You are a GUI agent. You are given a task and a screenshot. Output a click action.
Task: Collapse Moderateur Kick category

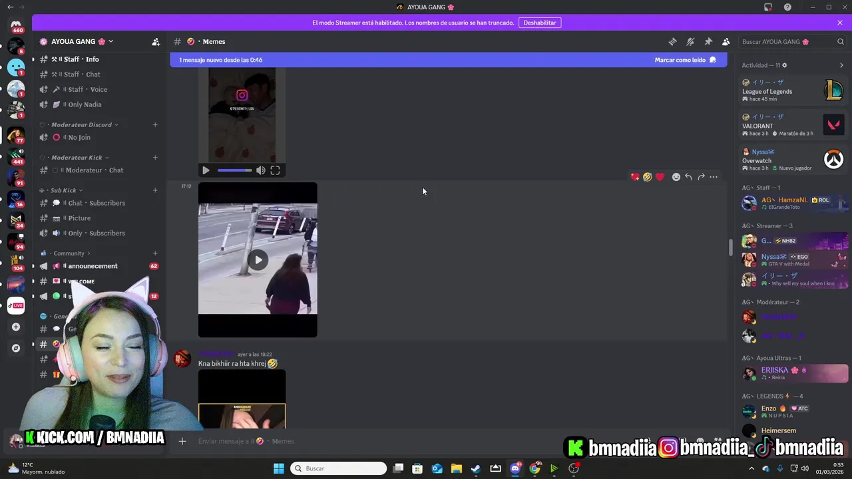(73, 158)
